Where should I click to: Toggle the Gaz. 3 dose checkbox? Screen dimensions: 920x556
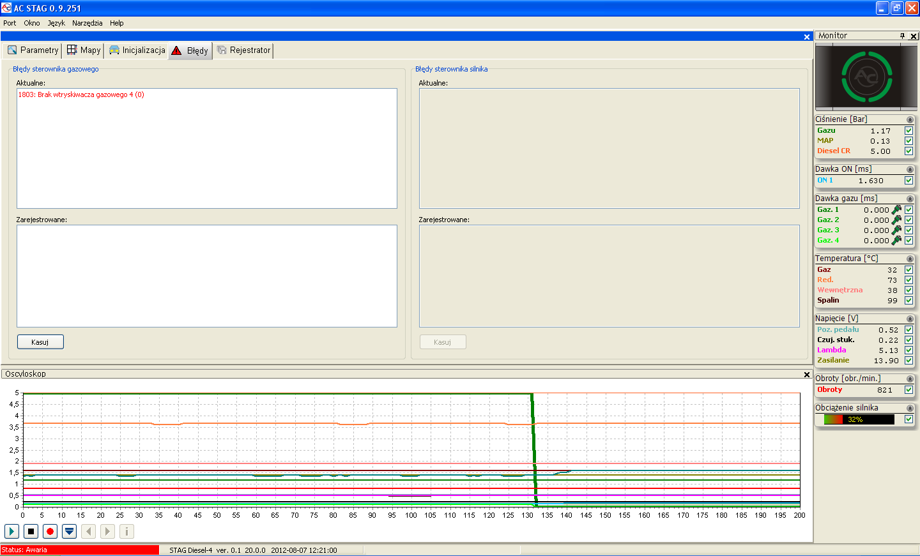point(908,230)
